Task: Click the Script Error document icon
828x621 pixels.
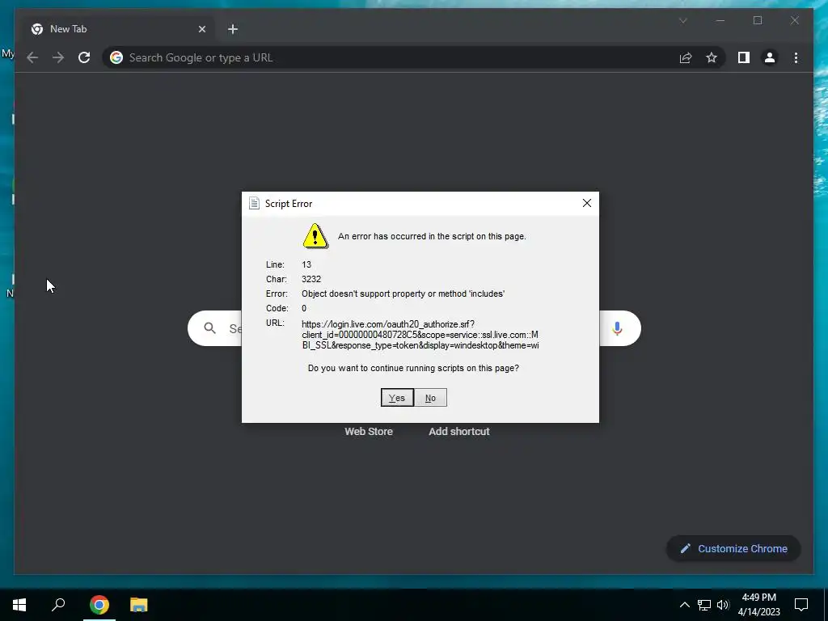Action: 254,203
